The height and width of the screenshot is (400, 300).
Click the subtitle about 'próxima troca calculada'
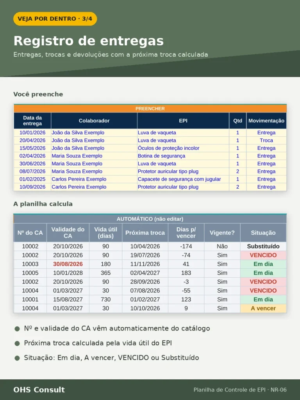(x=111, y=55)
